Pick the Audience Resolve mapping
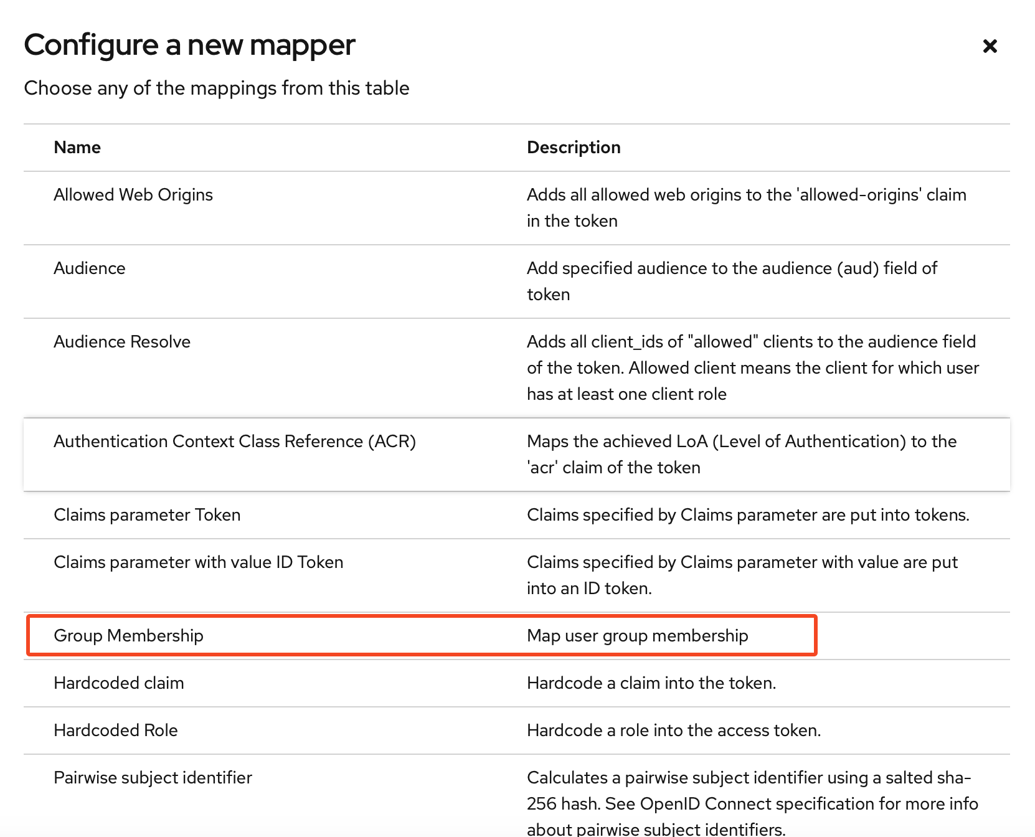Screen dimensions: 1035x837 (x=122, y=342)
